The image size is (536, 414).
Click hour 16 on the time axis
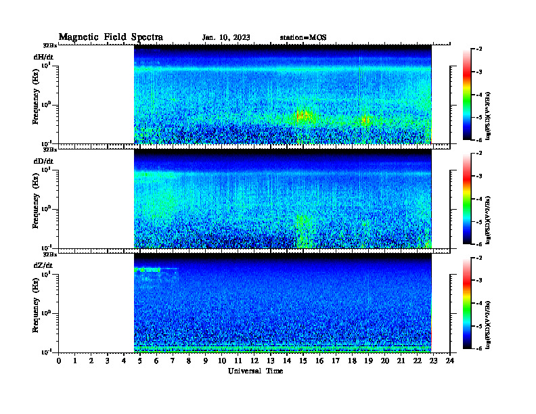(x=319, y=361)
